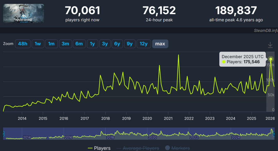Select 6y zoom button
The width and height of the screenshot is (278, 151).
click(x=117, y=44)
